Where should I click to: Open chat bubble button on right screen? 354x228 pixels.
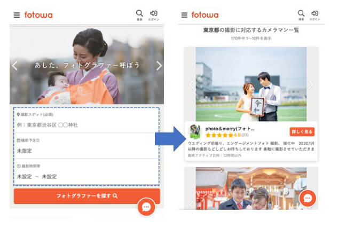coord(308,198)
